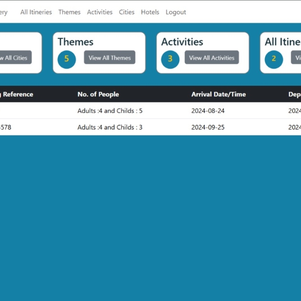Click the Activities card heading
Screen dimensions: 301x301
[182, 42]
